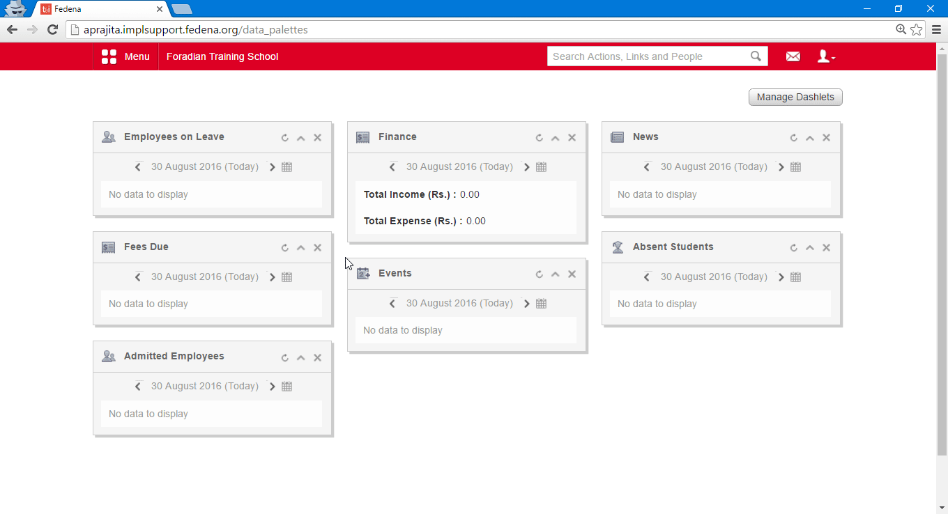Screen dimensions: 948x514
Task: Refresh the Absent Students dashlet
Action: tap(794, 248)
